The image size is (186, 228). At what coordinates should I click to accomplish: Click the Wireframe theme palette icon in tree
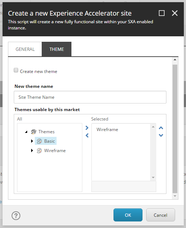(39, 151)
